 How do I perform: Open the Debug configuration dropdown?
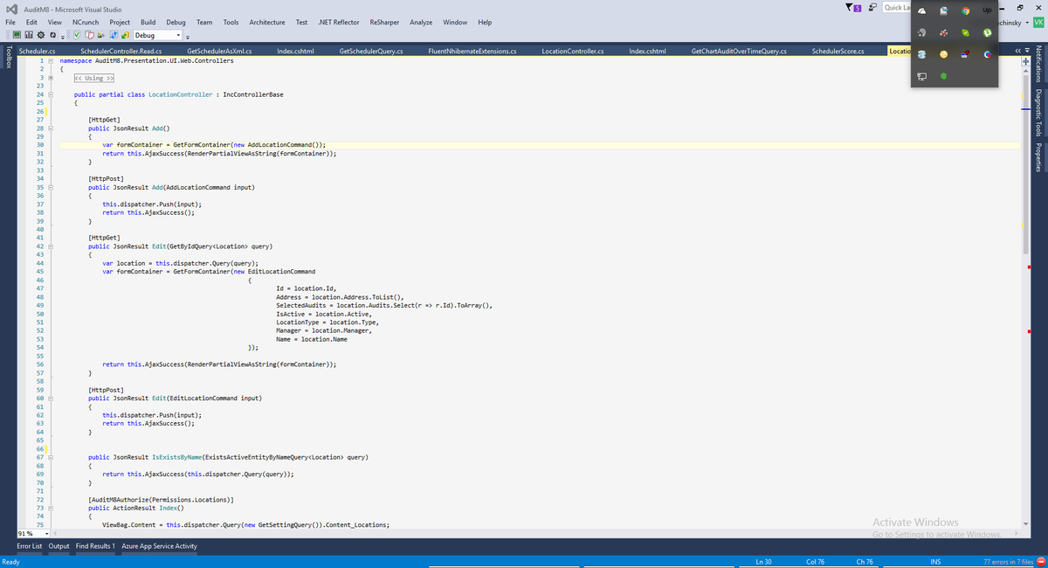[158, 35]
